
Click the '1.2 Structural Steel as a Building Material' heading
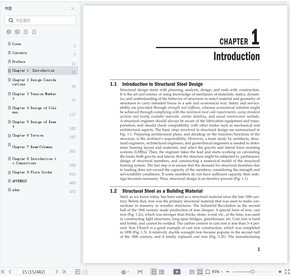156,191
